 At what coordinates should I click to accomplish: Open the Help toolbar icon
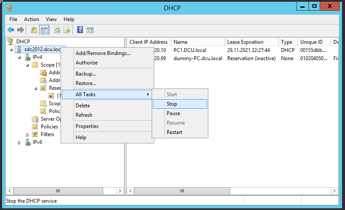tap(80, 30)
